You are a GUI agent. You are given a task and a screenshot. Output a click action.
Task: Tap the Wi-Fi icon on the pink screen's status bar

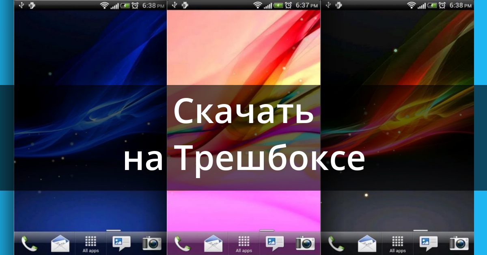click(x=259, y=5)
